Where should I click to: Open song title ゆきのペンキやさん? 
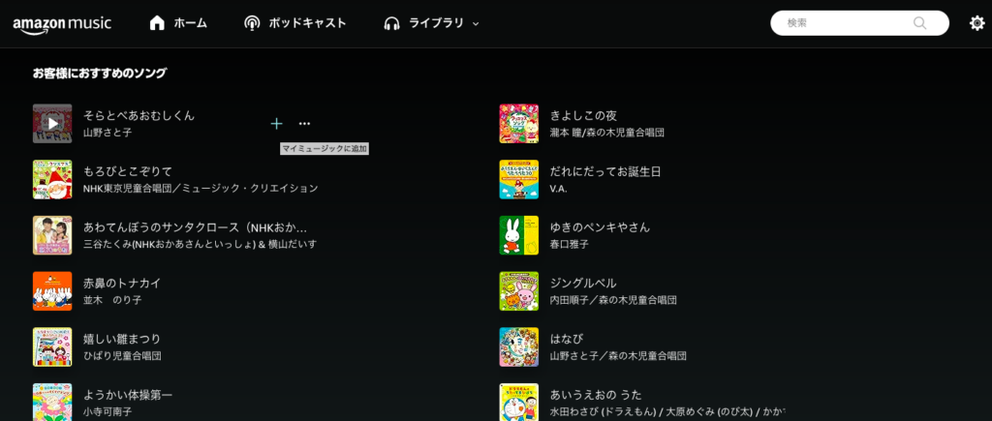click(x=600, y=227)
